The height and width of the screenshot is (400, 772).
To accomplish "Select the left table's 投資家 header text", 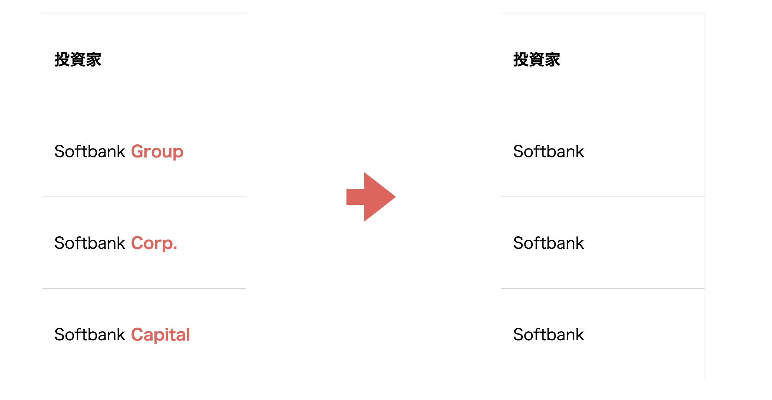I will tap(78, 59).
